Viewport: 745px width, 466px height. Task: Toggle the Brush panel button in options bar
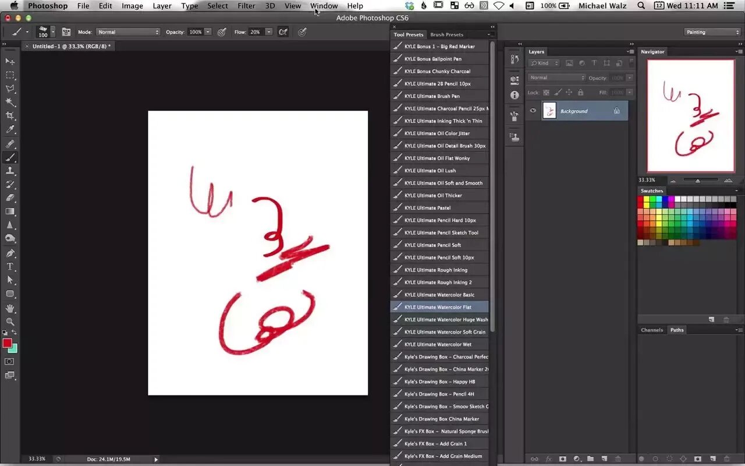tap(66, 32)
